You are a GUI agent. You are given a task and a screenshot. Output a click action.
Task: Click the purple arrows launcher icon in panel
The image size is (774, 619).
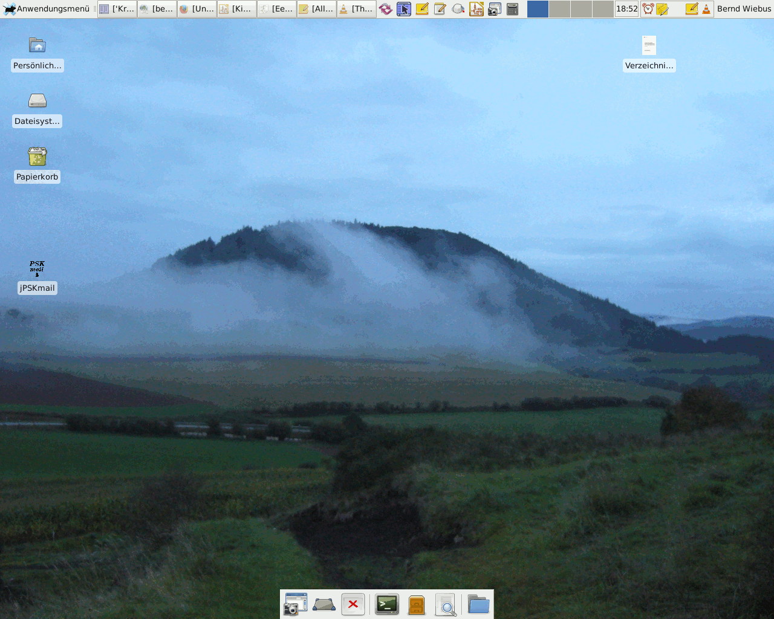pos(386,8)
